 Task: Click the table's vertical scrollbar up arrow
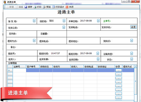(x=136, y=66)
